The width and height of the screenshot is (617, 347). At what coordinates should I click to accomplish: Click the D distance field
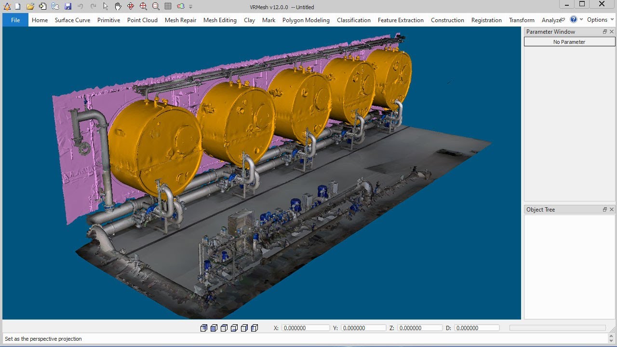477,328
